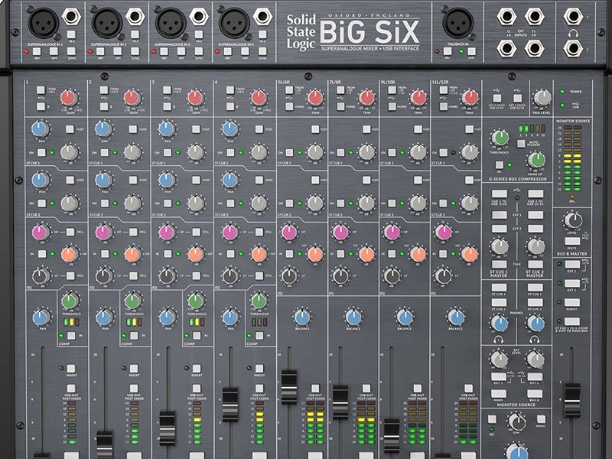Viewport: 612px width, 459px height.
Task: Click headphone jack 2 at top right
Action: (573, 48)
